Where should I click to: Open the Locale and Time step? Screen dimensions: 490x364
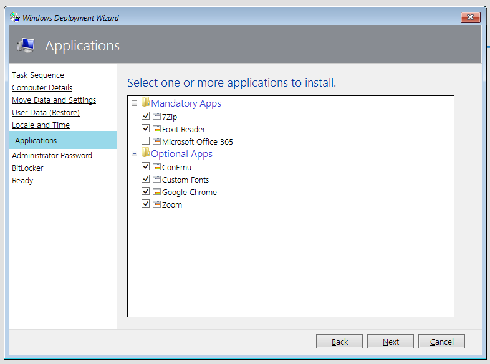point(41,125)
